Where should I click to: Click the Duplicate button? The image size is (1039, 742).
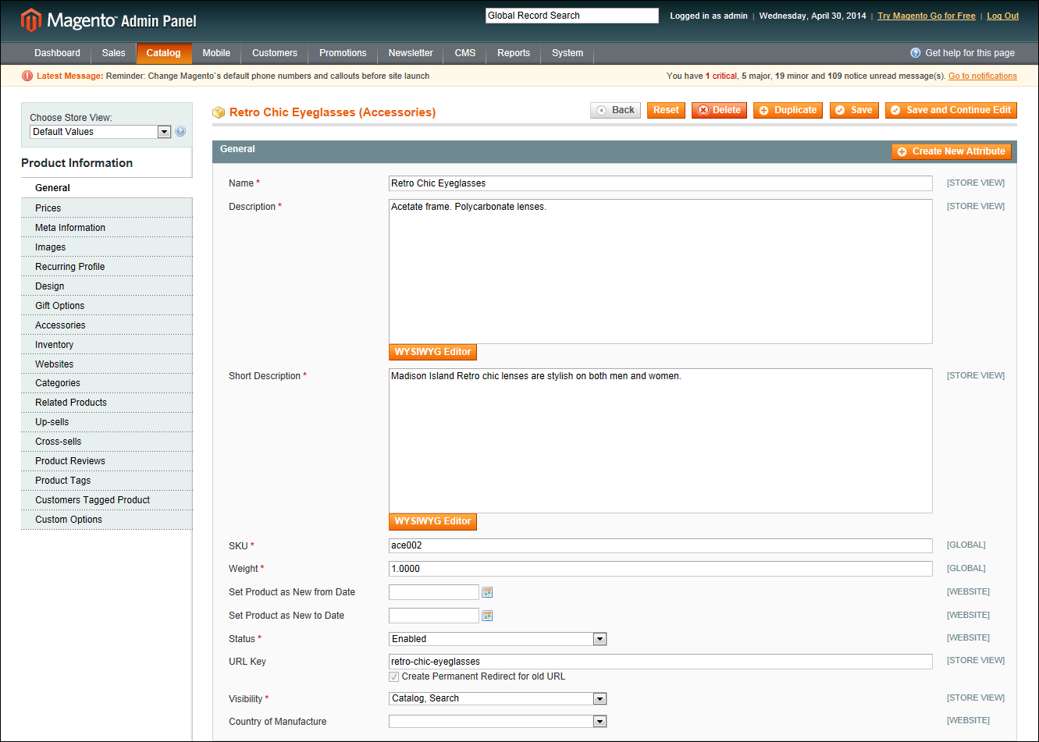[788, 110]
